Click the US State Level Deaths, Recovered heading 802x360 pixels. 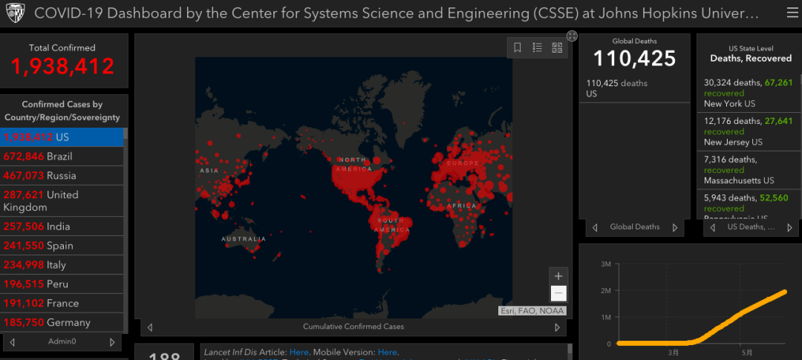750,53
